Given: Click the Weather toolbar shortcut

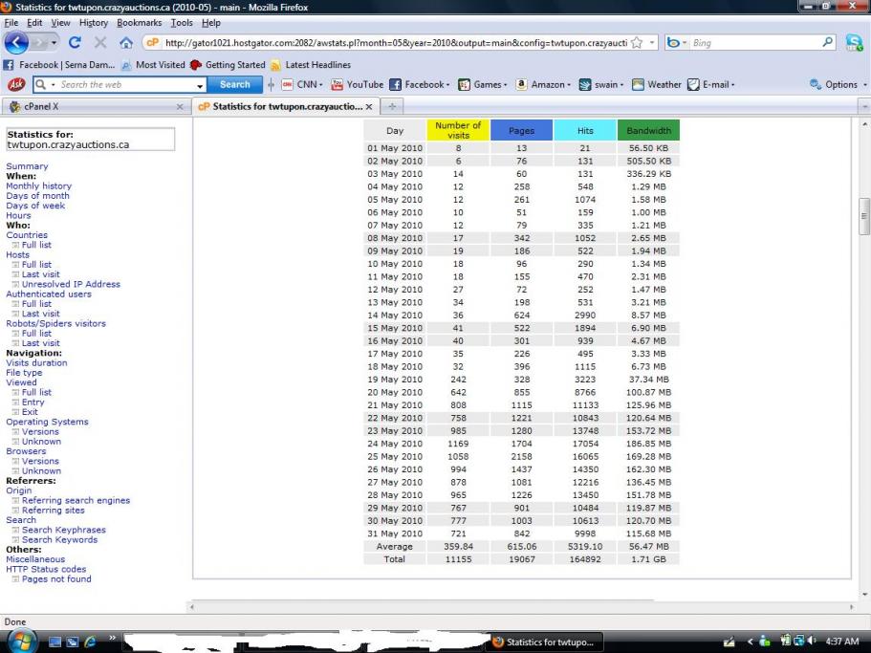Looking at the screenshot, I should point(657,84).
